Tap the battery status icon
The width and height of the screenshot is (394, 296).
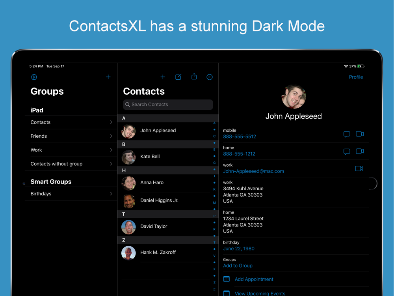[361, 66]
